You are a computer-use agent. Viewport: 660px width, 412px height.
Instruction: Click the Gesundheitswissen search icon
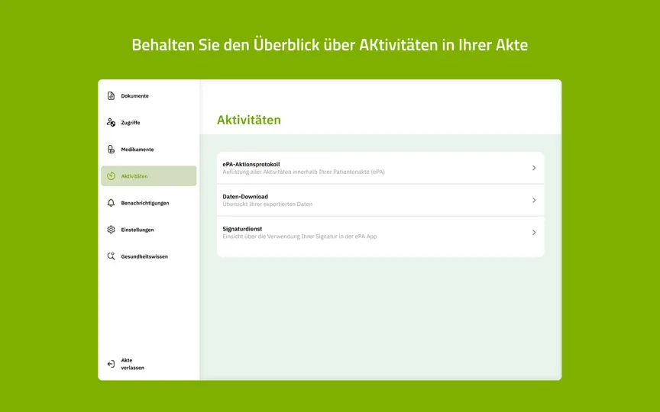click(111, 256)
